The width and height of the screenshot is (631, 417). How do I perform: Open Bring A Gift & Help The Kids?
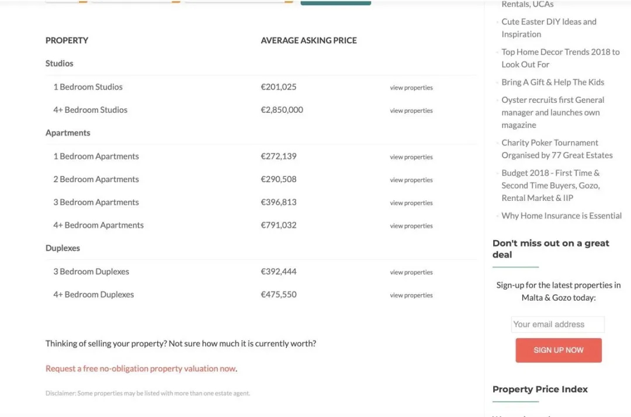point(553,82)
